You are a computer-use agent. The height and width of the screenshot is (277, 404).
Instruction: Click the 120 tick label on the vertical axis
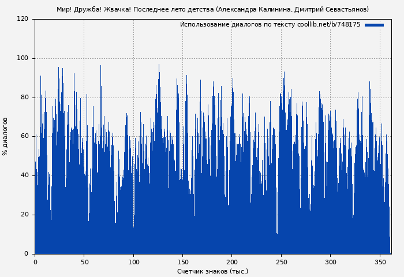[x=23, y=19]
